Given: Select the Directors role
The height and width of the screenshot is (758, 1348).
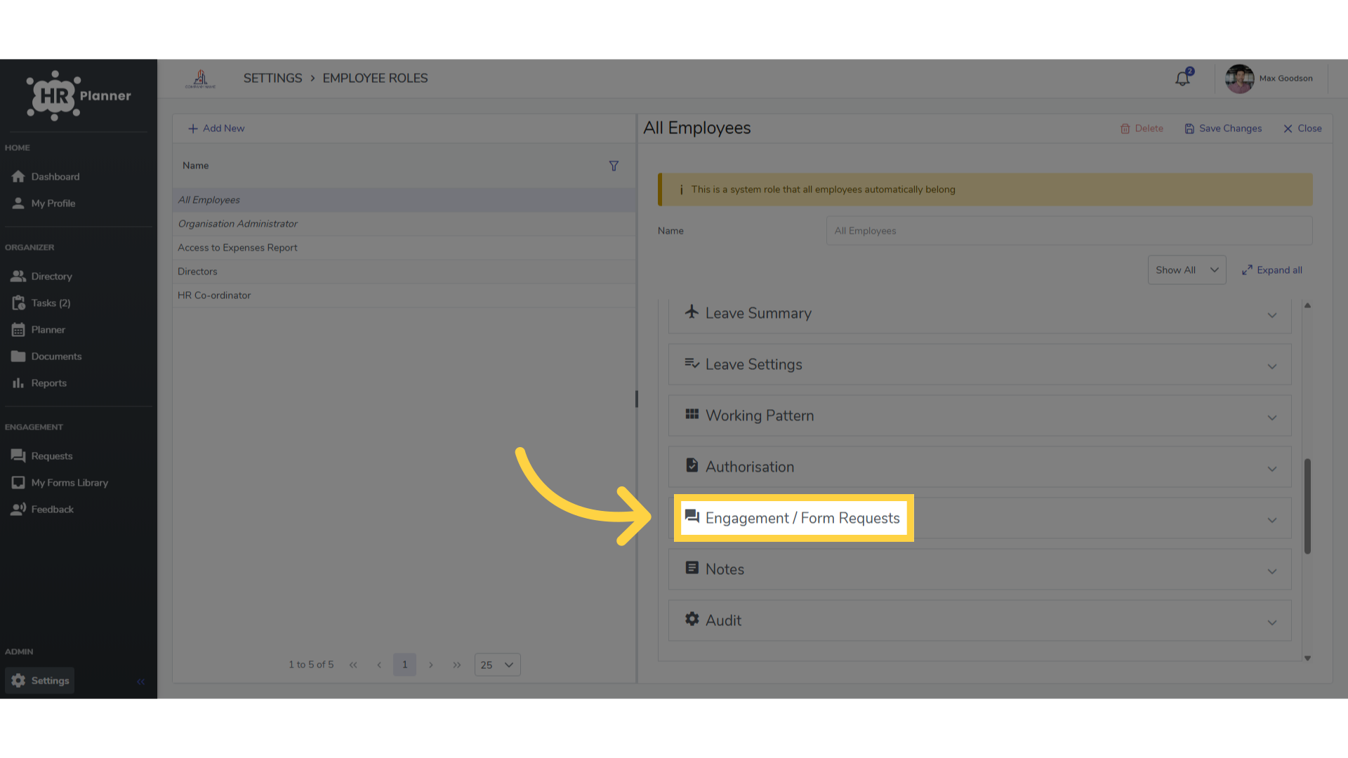Looking at the screenshot, I should click(x=404, y=272).
